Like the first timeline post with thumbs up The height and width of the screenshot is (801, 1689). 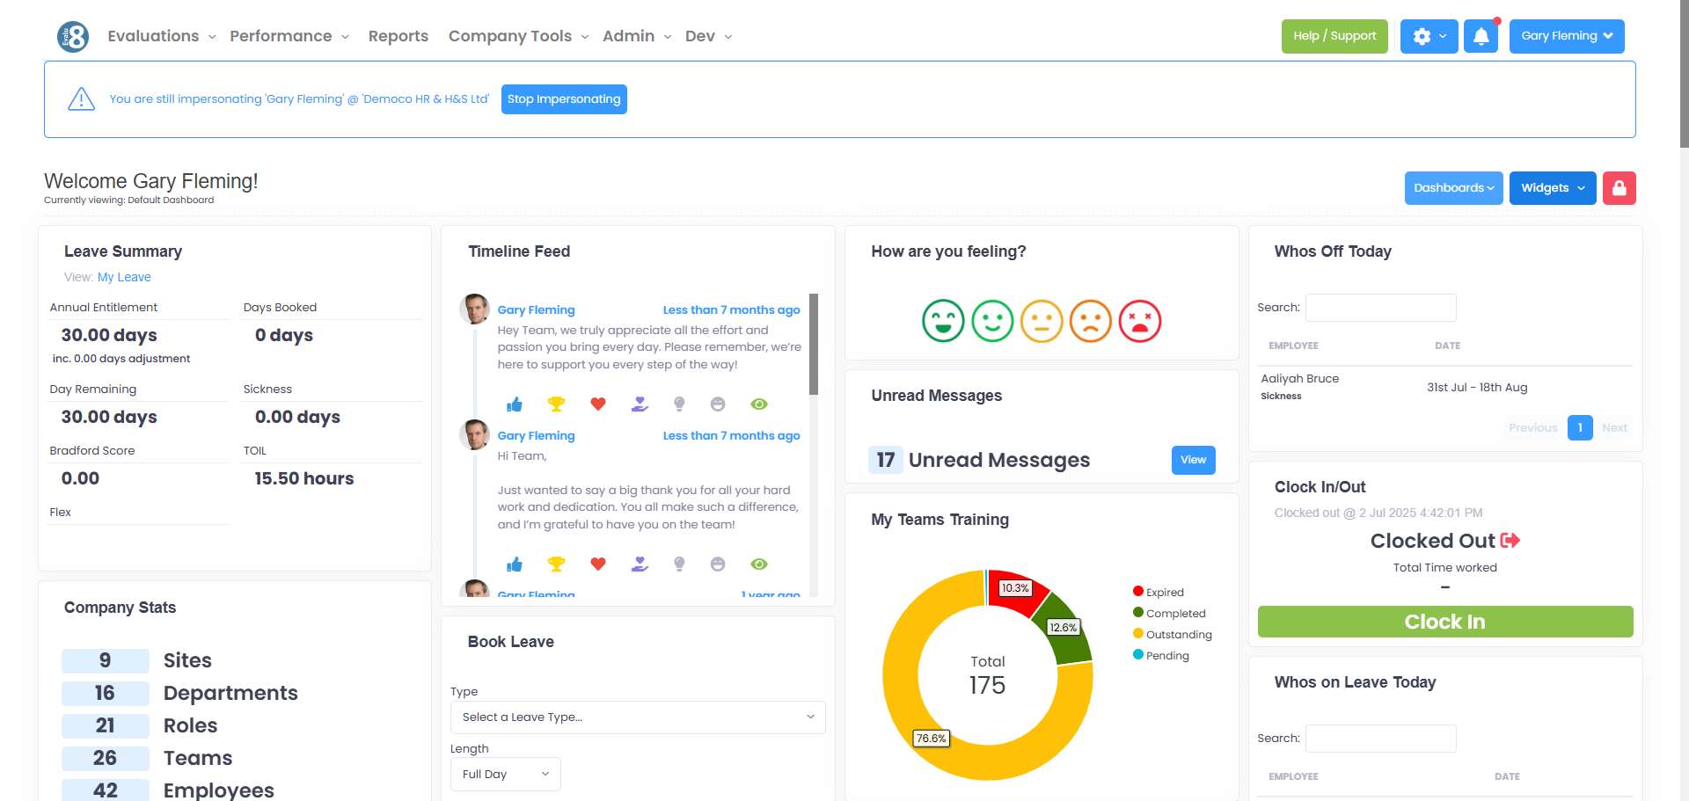click(515, 404)
